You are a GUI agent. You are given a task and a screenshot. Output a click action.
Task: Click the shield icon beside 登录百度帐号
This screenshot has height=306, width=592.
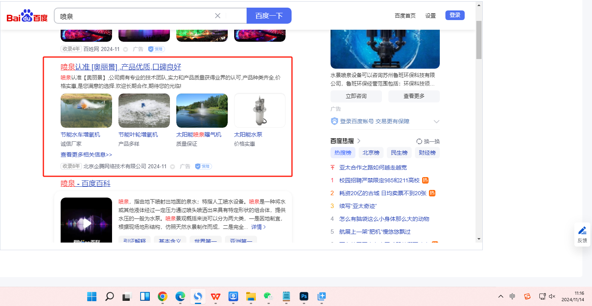(334, 121)
